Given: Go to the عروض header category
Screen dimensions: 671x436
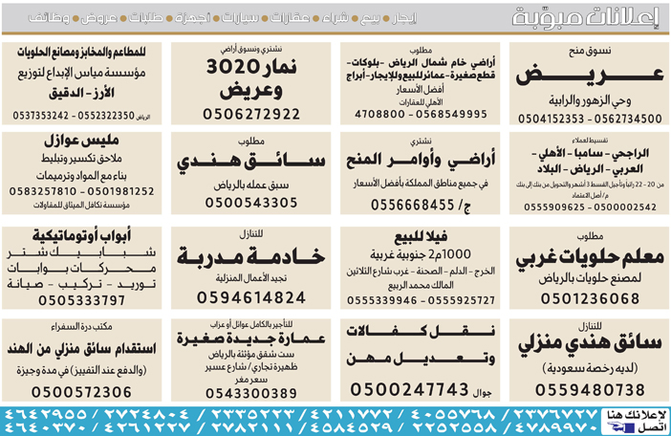Looking at the screenshot, I should click(x=98, y=18).
